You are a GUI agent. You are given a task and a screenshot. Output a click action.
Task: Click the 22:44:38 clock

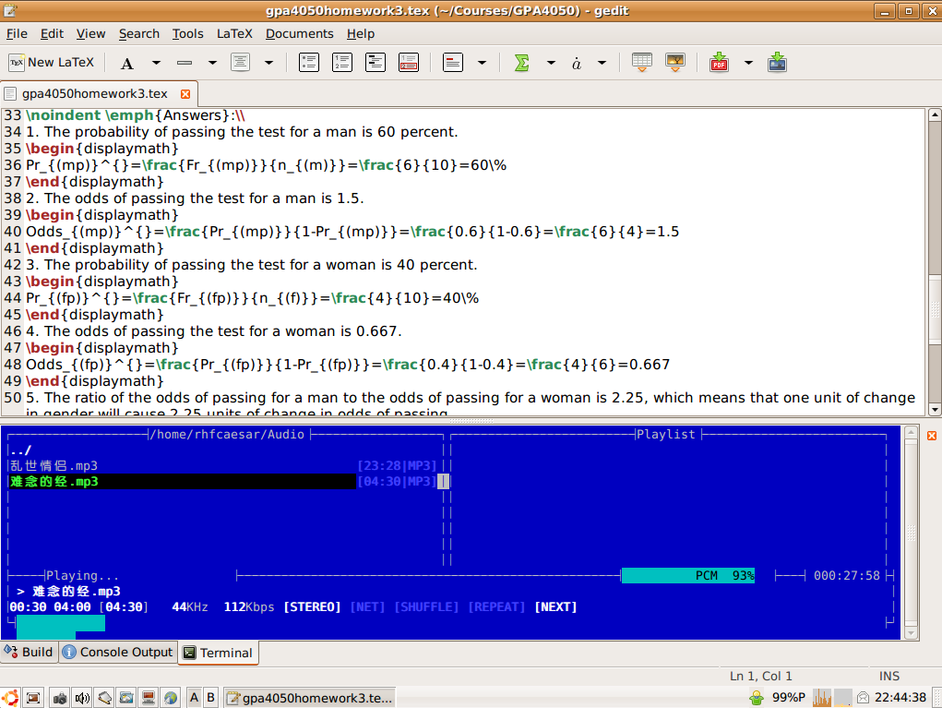pos(900,697)
